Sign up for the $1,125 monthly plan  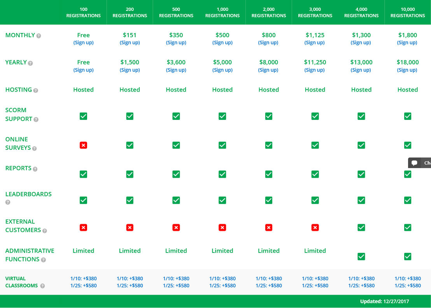tap(314, 42)
